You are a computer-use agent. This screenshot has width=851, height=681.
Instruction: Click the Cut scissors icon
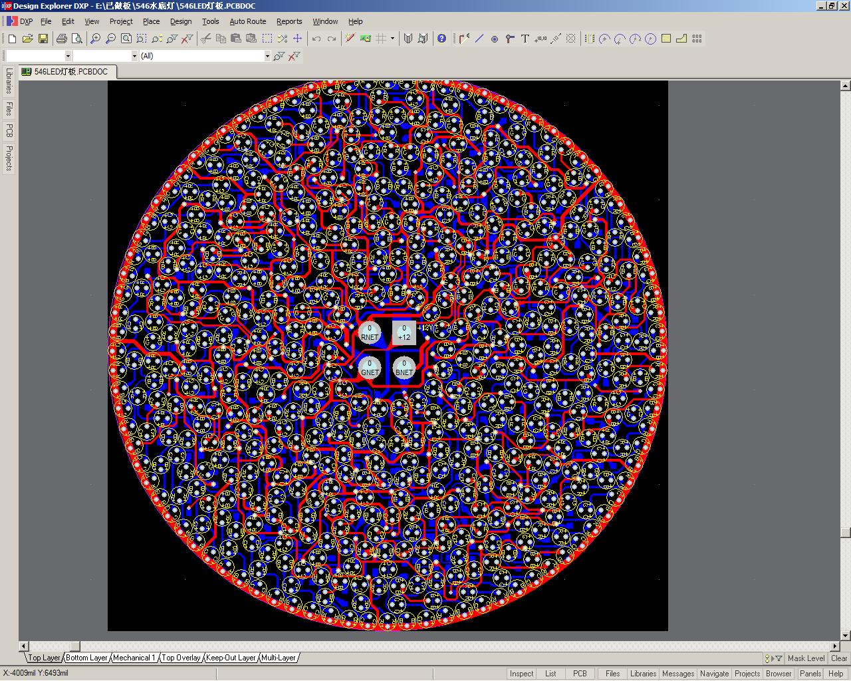click(x=205, y=39)
